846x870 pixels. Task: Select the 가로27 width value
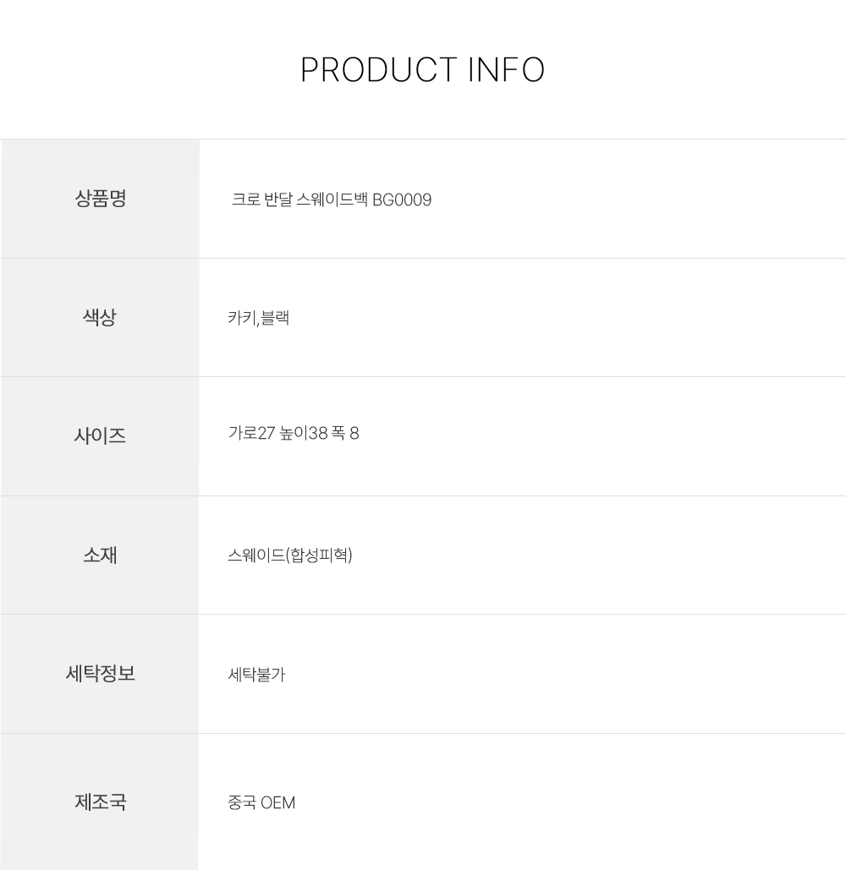point(253,434)
